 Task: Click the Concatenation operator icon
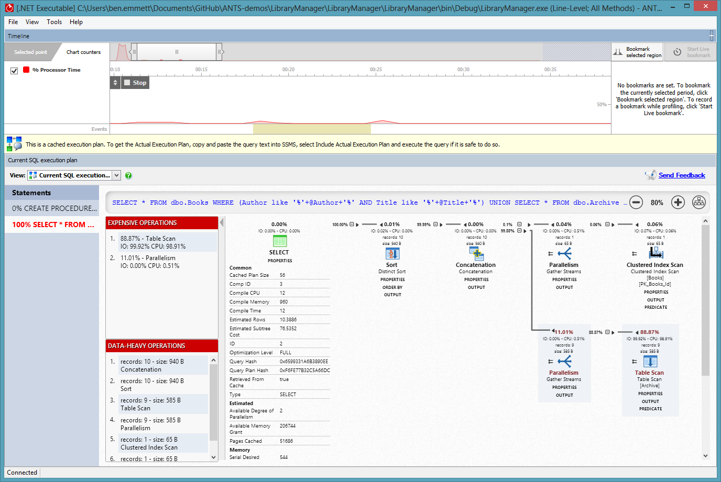(476, 254)
